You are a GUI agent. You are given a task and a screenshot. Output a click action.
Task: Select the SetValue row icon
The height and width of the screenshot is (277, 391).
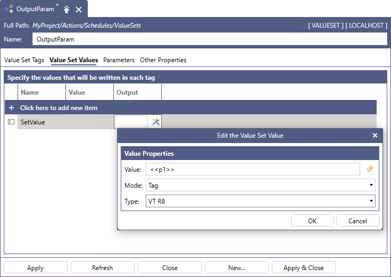pos(11,122)
